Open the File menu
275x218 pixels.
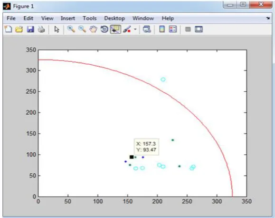click(x=11, y=18)
